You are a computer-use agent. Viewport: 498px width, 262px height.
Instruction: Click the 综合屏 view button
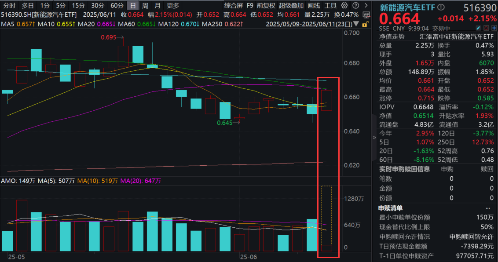(233, 5)
